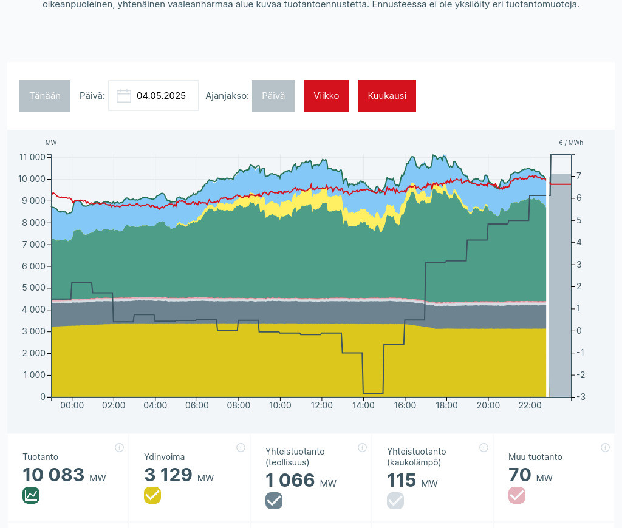Screen dimensions: 622x528
Task: Select the Päivä time period button
Action: [x=273, y=96]
